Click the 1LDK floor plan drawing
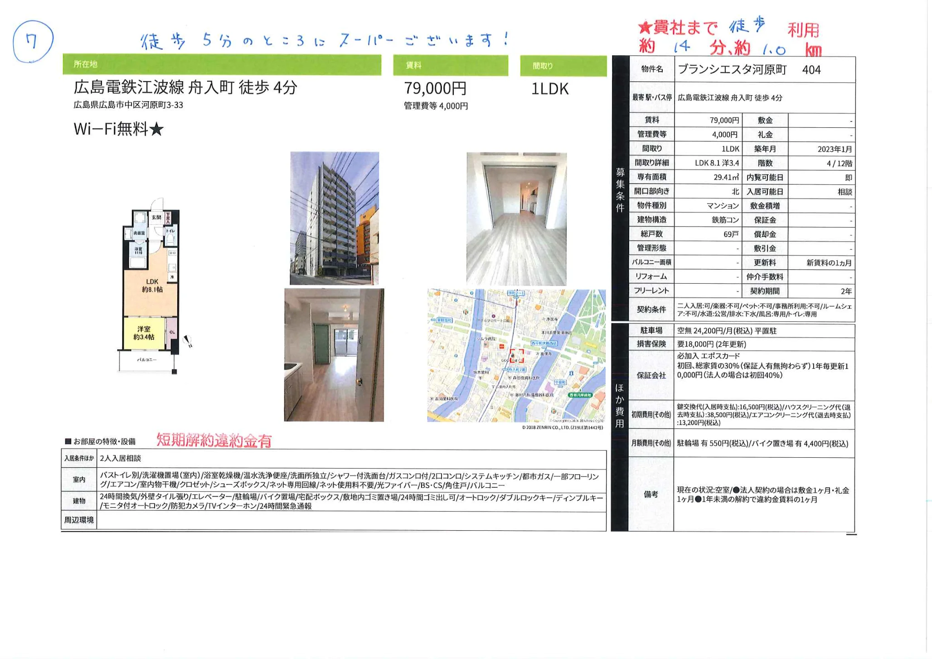The image size is (932, 659). coord(150,290)
